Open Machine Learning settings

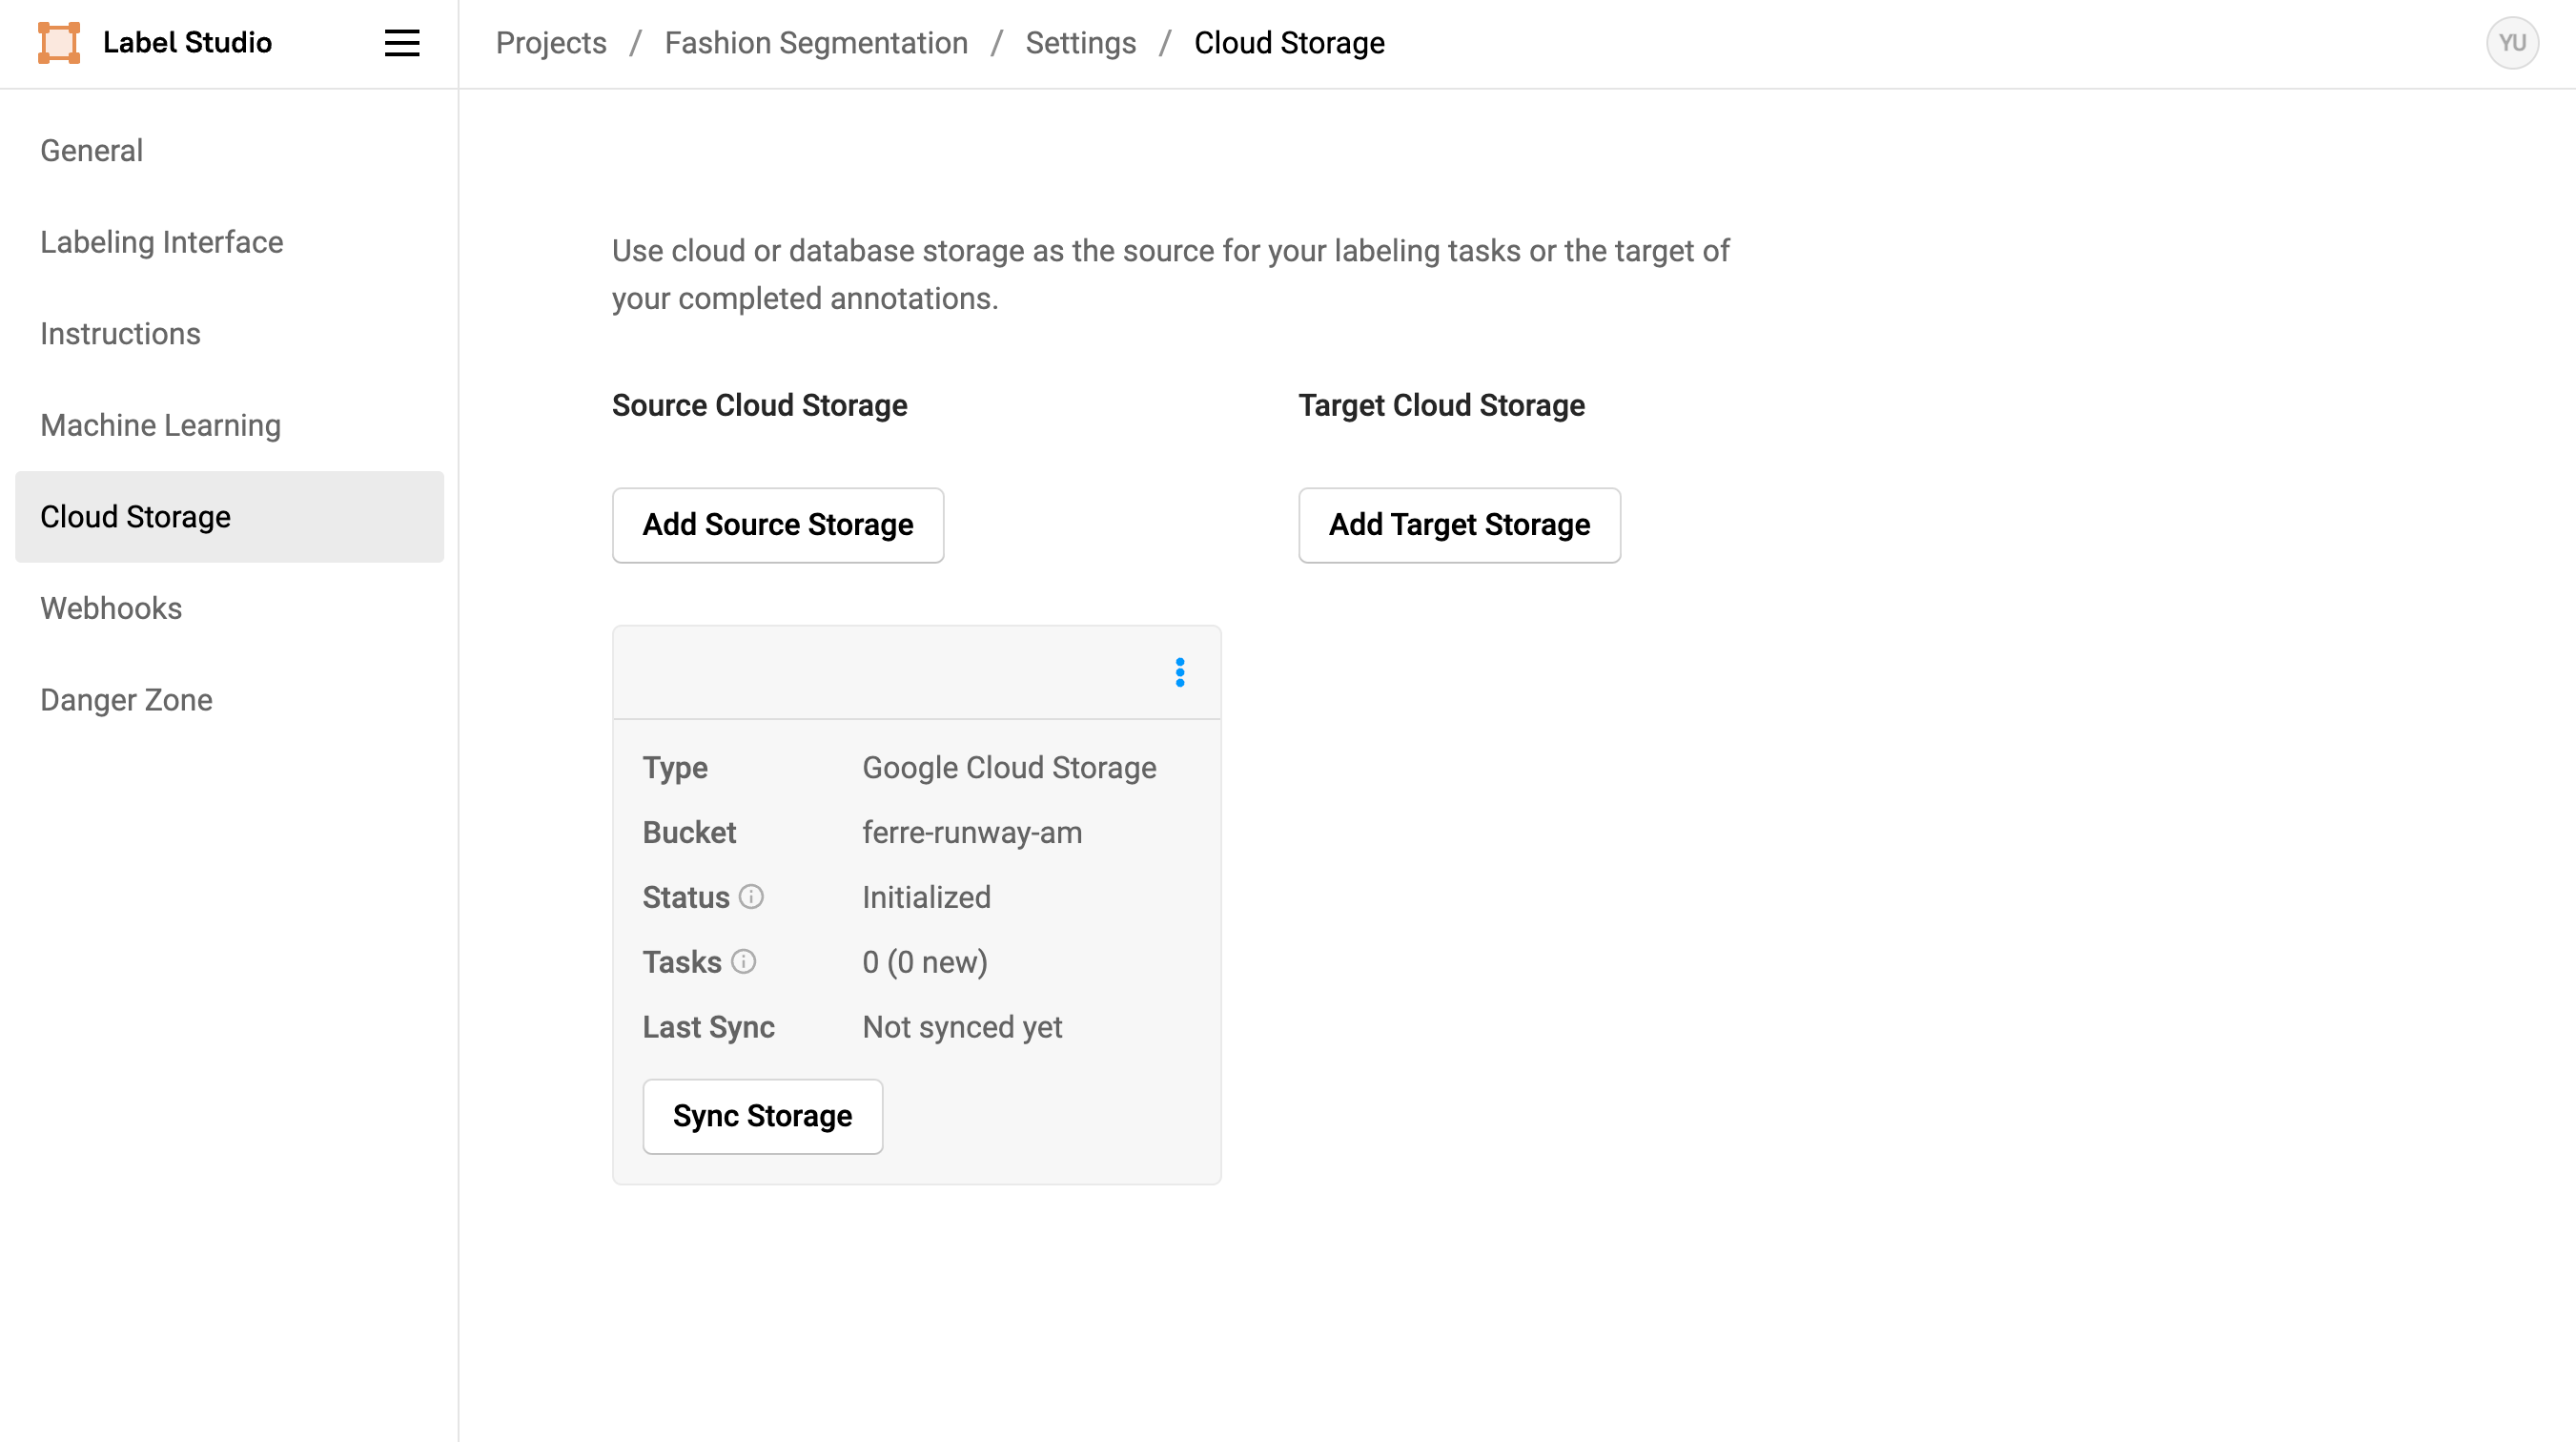tap(160, 425)
